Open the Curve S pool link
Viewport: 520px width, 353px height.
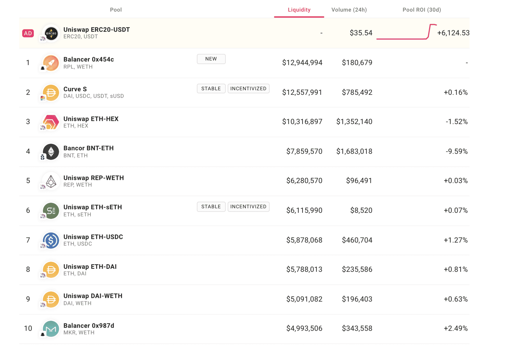click(x=75, y=89)
